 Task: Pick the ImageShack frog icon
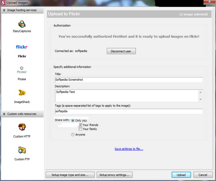coord(22,92)
